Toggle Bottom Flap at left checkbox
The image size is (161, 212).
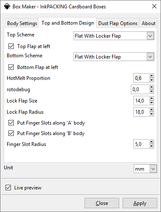(11, 67)
